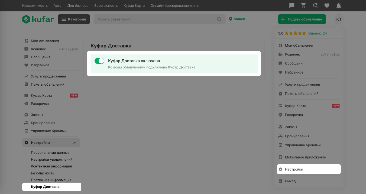This screenshot has height=194, width=366.
Task: Click Подать объявление button
Action: pyautogui.click(x=302, y=19)
